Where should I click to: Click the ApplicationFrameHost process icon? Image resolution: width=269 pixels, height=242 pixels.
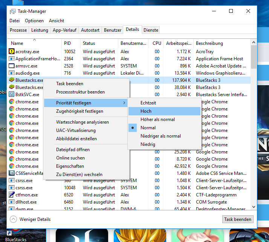(12, 59)
